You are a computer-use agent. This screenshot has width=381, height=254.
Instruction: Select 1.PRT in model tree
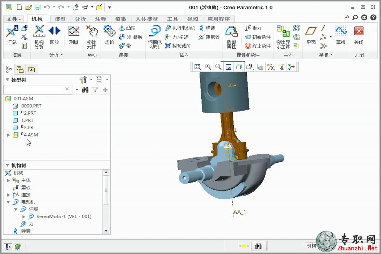coord(23,120)
